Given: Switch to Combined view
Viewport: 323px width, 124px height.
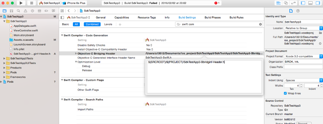Looking at the screenshot, I should tap(92, 24).
